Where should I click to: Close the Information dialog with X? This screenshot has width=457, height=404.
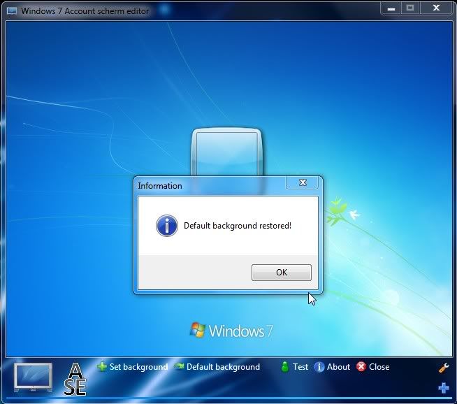[303, 183]
